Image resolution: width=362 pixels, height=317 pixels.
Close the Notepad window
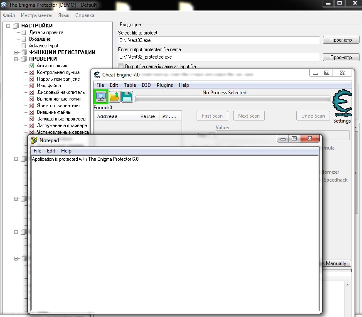(310, 138)
